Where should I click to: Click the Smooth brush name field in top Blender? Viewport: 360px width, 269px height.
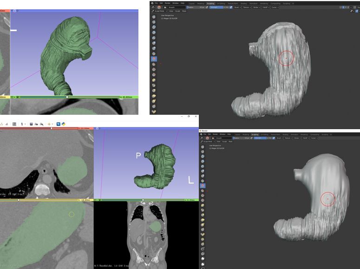[x=177, y=7]
